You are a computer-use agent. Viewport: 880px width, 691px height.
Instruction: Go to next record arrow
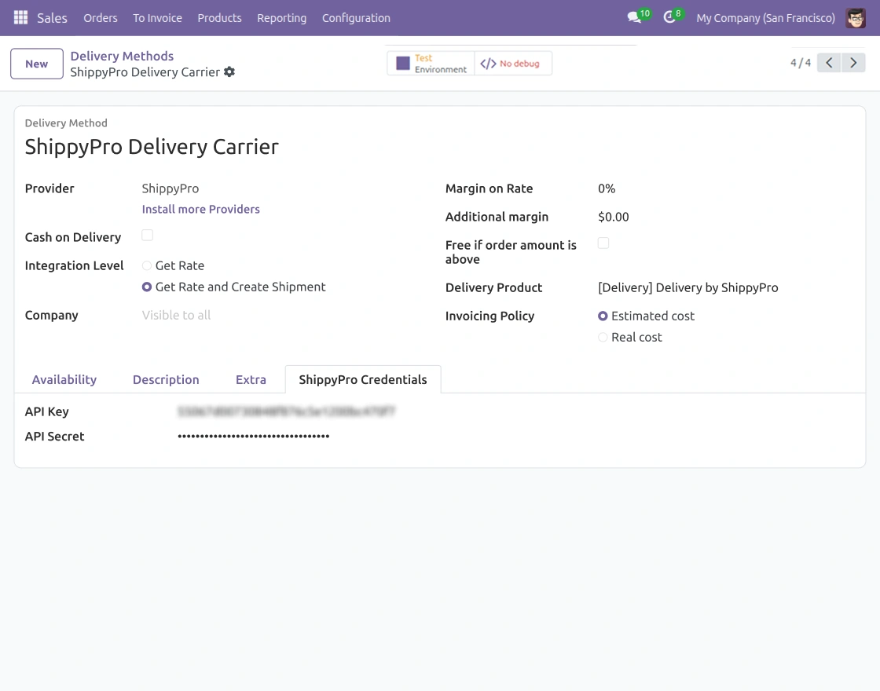click(853, 63)
